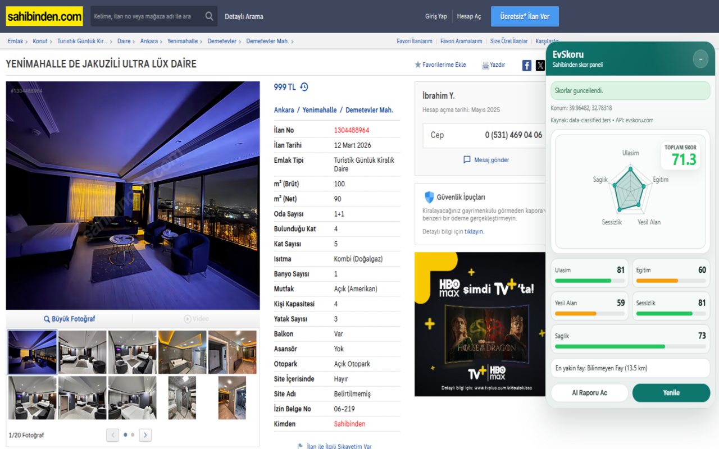Screen dimensions: 719x449
Task: Open the Demetevler breadcrumb
Action: click(x=222, y=41)
